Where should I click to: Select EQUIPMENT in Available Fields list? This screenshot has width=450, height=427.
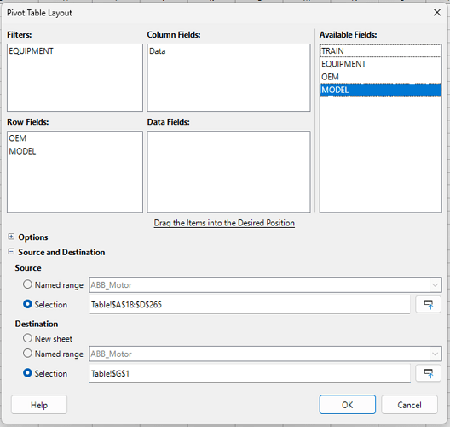click(381, 64)
